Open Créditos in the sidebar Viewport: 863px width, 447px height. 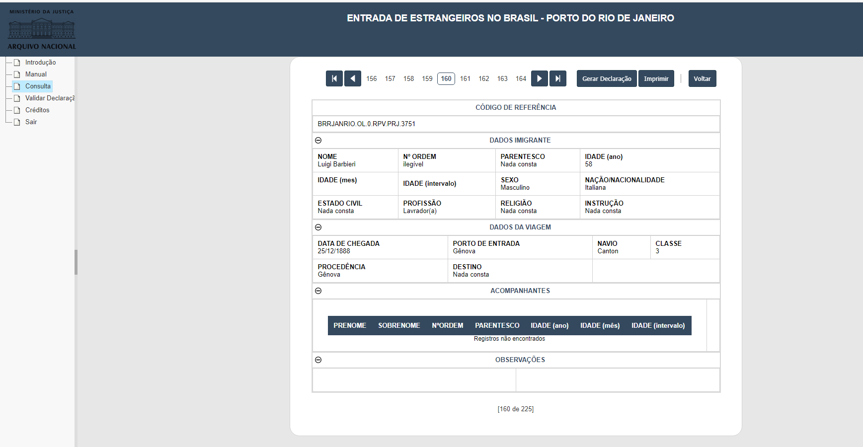tap(37, 110)
